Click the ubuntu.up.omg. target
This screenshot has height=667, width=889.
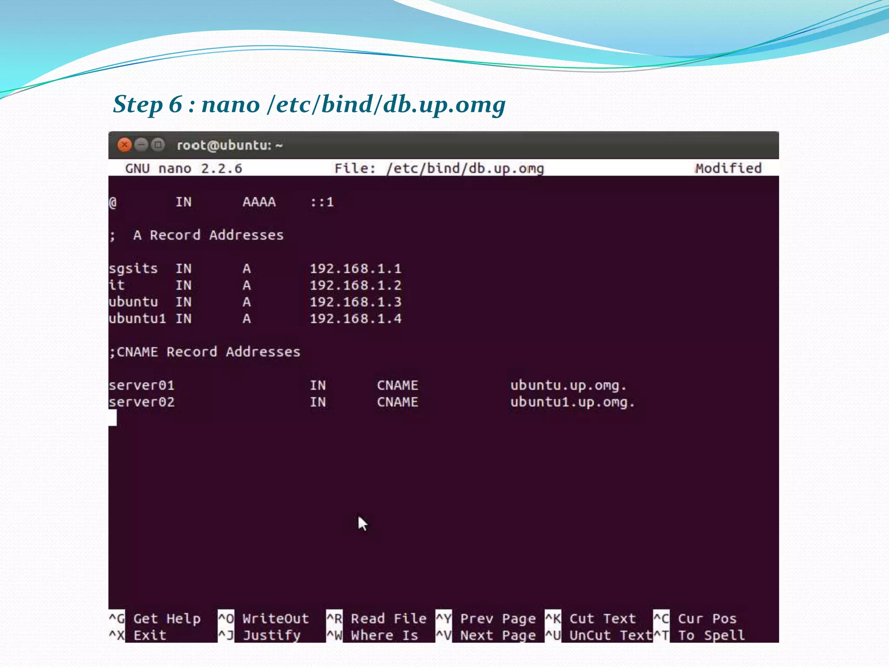tap(569, 386)
